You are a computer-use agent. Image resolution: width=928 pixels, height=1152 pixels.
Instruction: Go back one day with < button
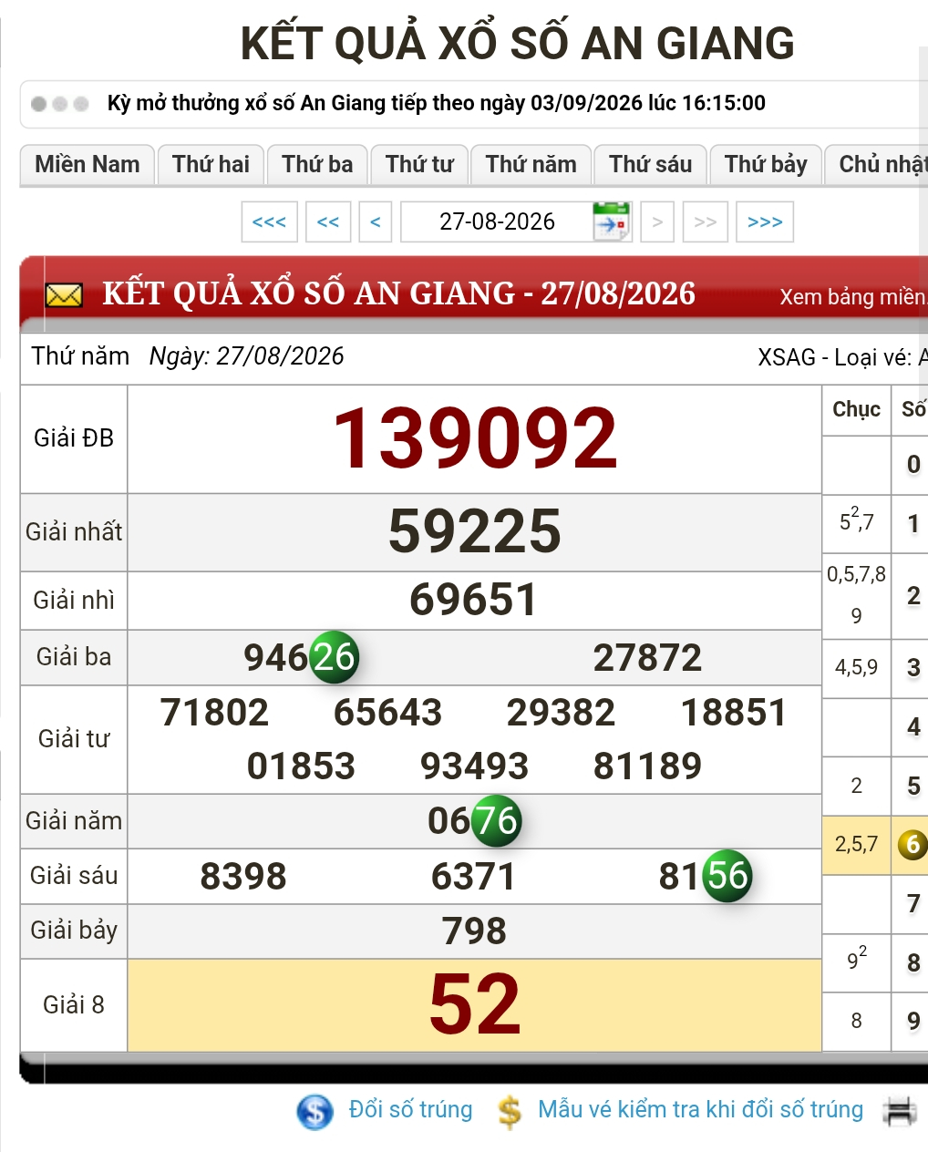(x=375, y=221)
